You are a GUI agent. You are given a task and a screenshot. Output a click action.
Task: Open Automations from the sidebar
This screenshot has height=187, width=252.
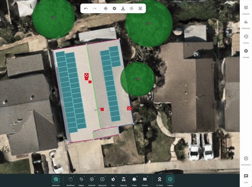[246, 161]
